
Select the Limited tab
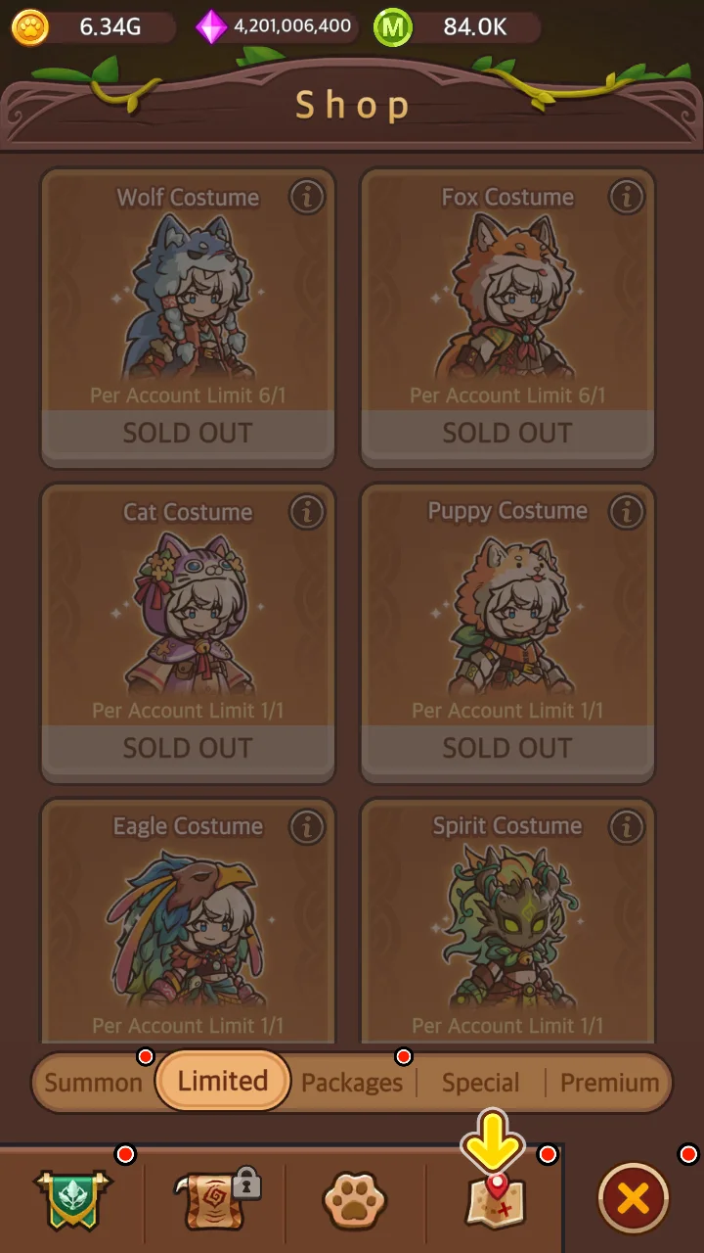pyautogui.click(x=223, y=1081)
